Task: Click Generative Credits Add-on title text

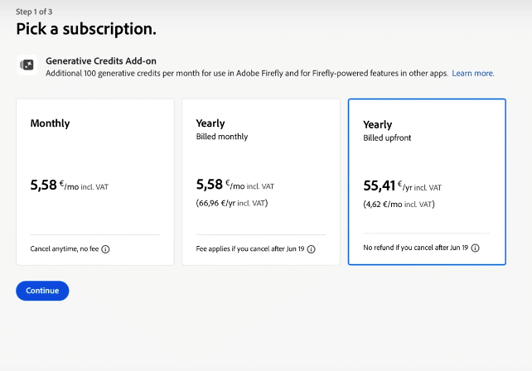Action: (101, 61)
